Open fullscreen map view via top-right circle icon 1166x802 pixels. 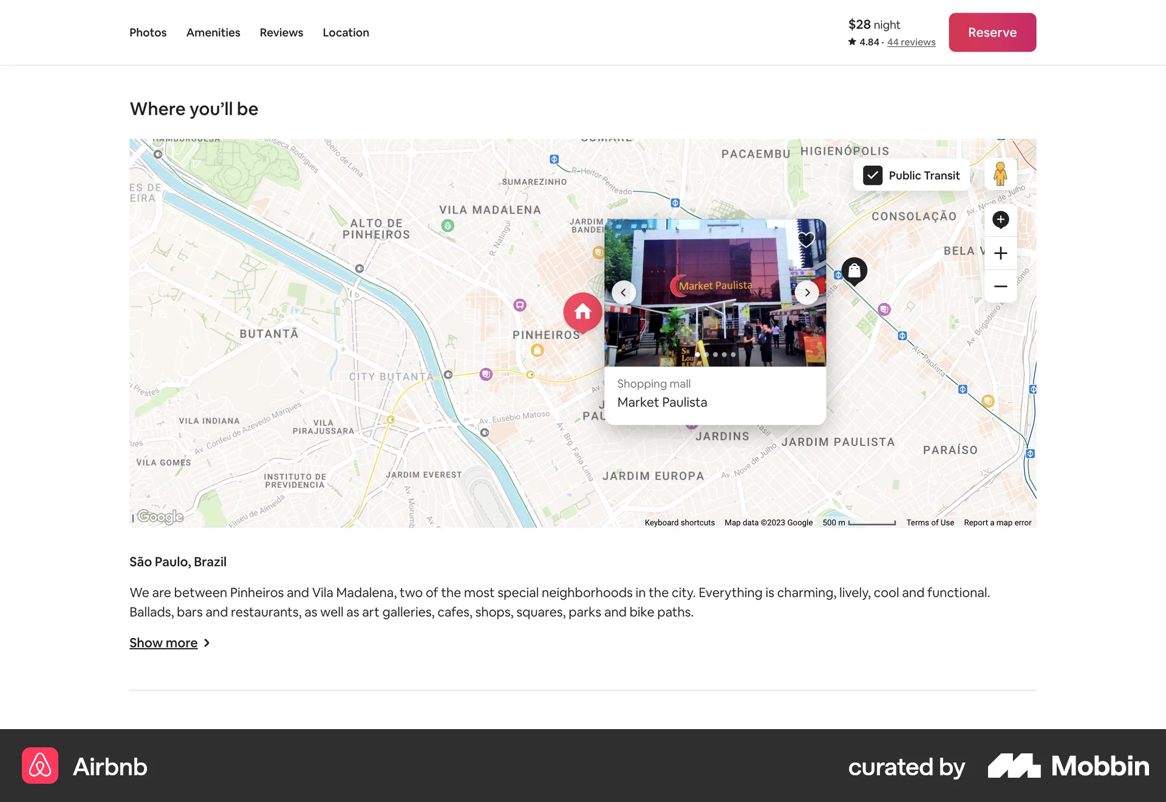[x=1000, y=219]
